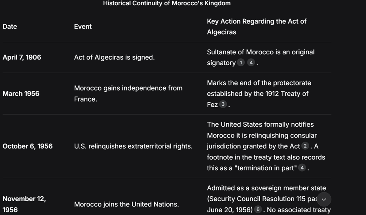
Task: Click the "Date" column header
Action: click(10, 26)
